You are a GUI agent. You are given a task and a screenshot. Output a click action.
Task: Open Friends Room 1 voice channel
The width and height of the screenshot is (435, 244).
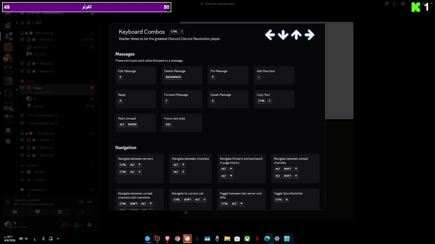tap(57, 116)
